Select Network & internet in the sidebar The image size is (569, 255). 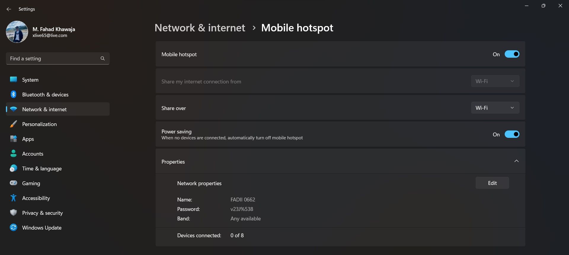(x=44, y=109)
